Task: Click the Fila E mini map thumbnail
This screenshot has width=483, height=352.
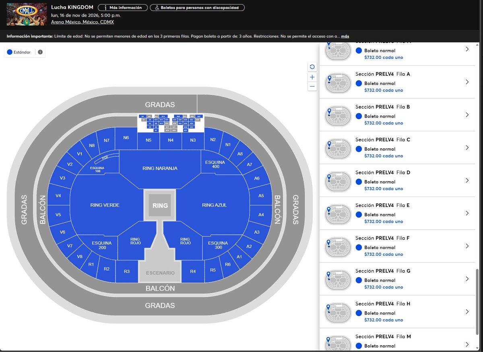Action: [338, 214]
